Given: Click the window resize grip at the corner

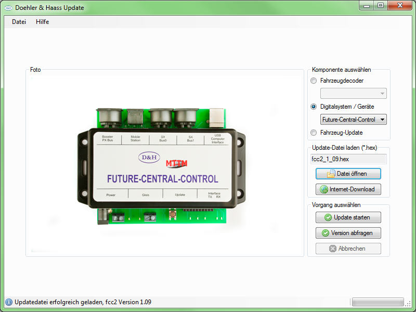Looking at the screenshot, I should click(x=408, y=303).
